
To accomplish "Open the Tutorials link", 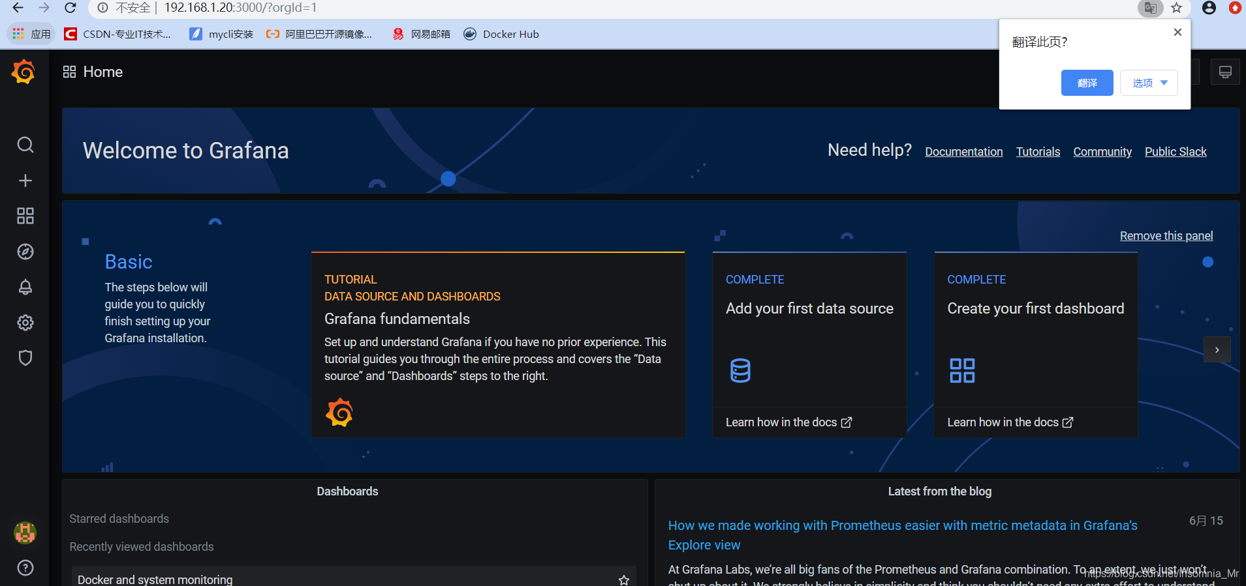I will tap(1038, 152).
